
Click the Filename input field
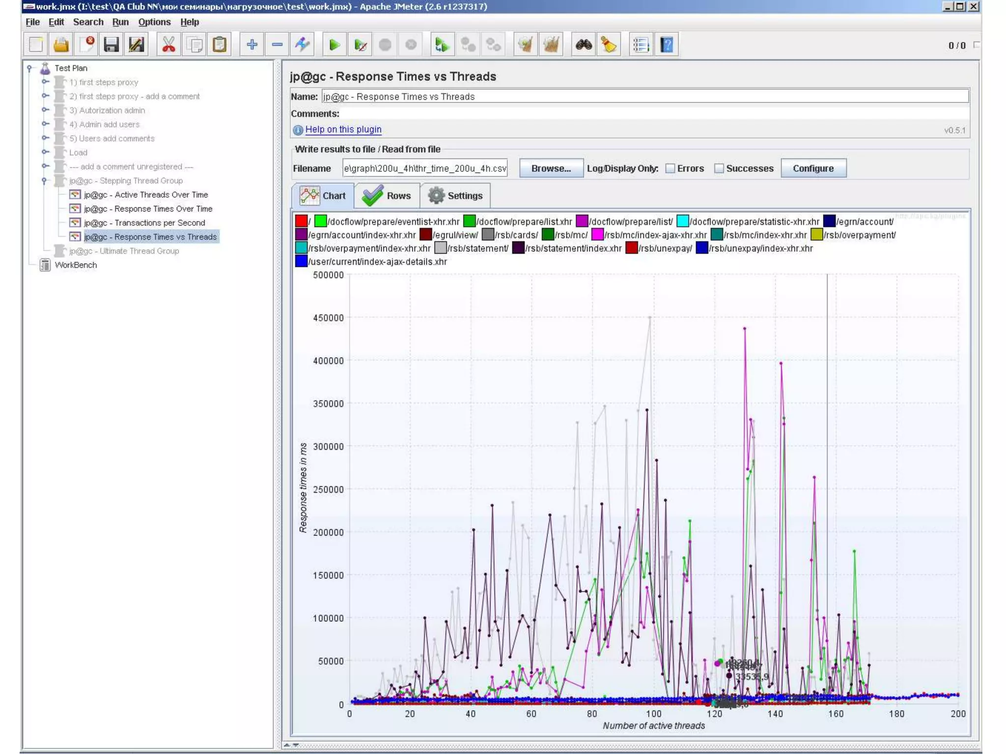point(424,168)
